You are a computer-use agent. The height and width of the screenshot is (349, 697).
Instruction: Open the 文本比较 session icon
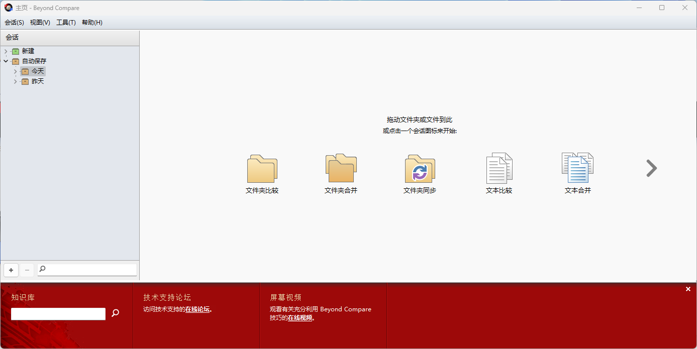point(499,169)
